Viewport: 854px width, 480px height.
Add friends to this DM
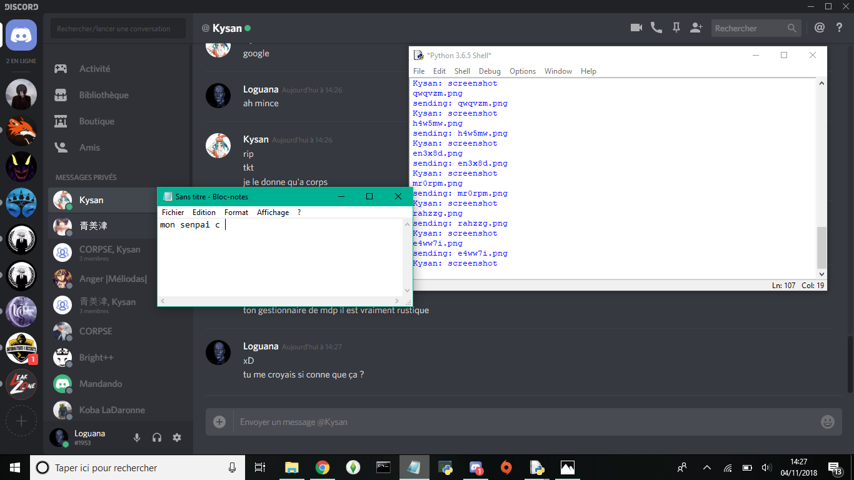[696, 27]
